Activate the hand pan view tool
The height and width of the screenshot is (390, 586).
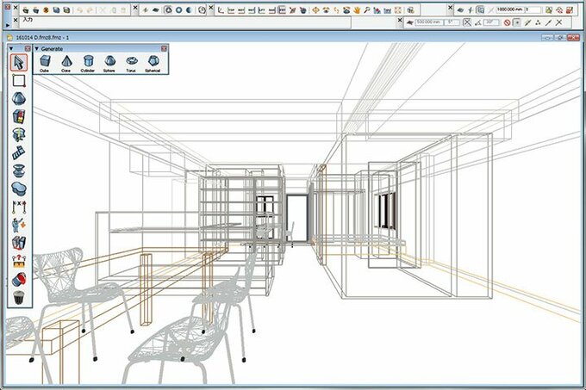(x=355, y=10)
